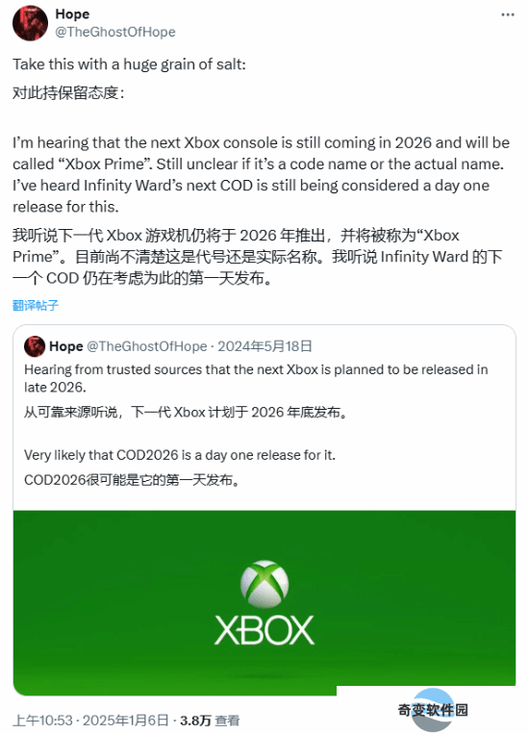The image size is (529, 734).
Task: Click the post timestamp 上午10:53
Action: coord(42,720)
